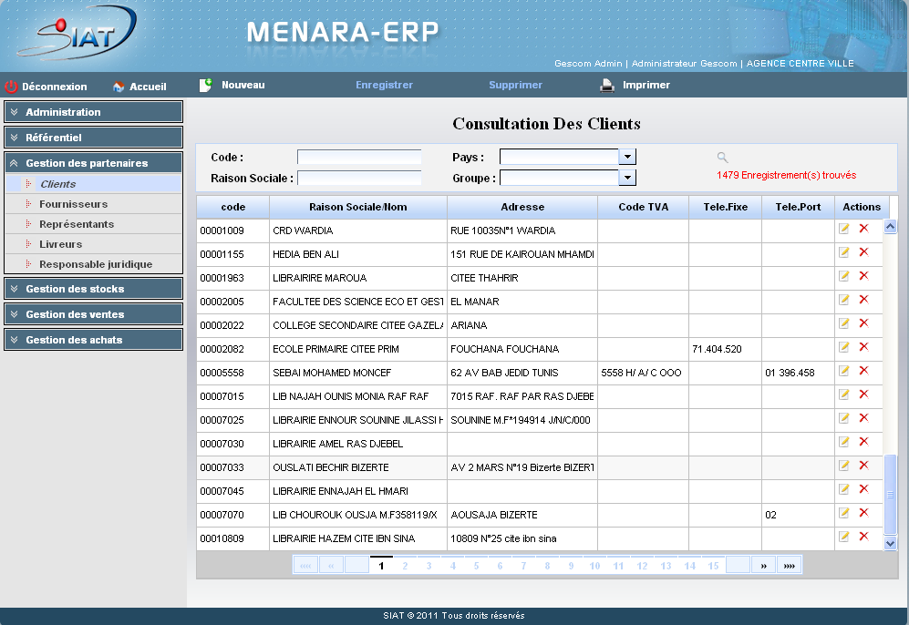Open the Pays dropdown arrow
This screenshot has width=909, height=625.
tap(627, 157)
